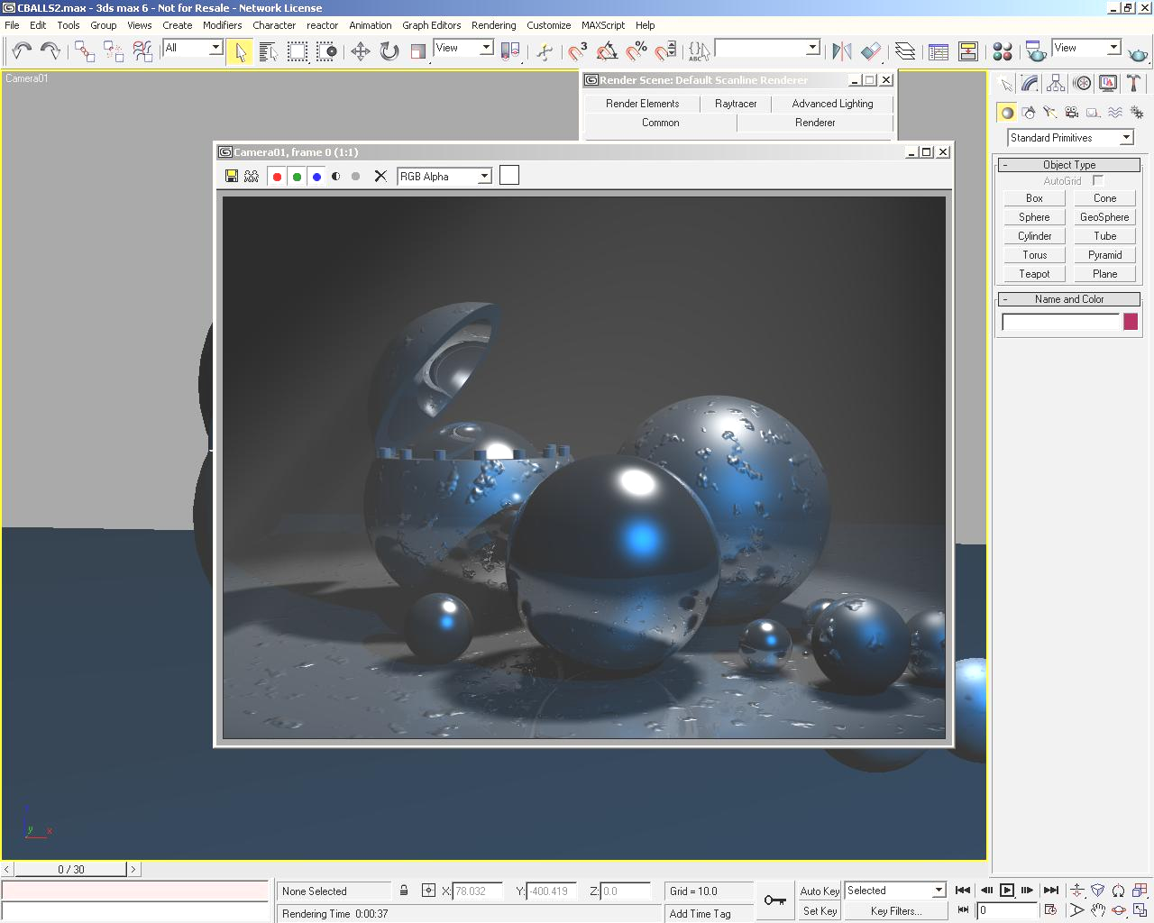Select the Select and Rotate tool
This screenshot has height=923, width=1154.
click(x=389, y=51)
